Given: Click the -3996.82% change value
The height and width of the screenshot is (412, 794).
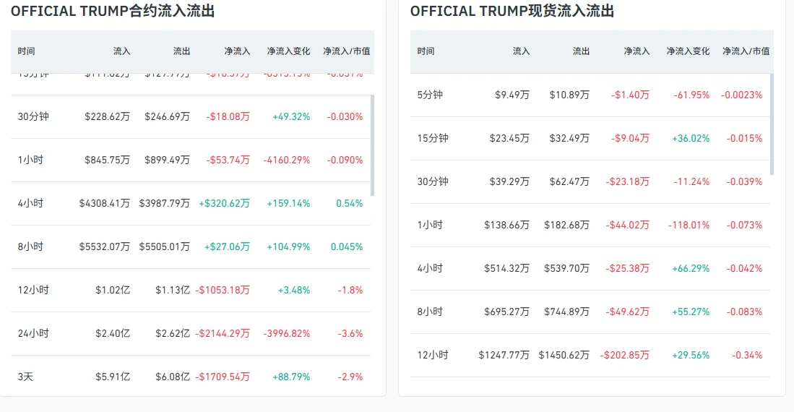Looking at the screenshot, I should pos(287,333).
